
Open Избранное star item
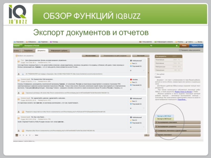(x=31, y=42)
